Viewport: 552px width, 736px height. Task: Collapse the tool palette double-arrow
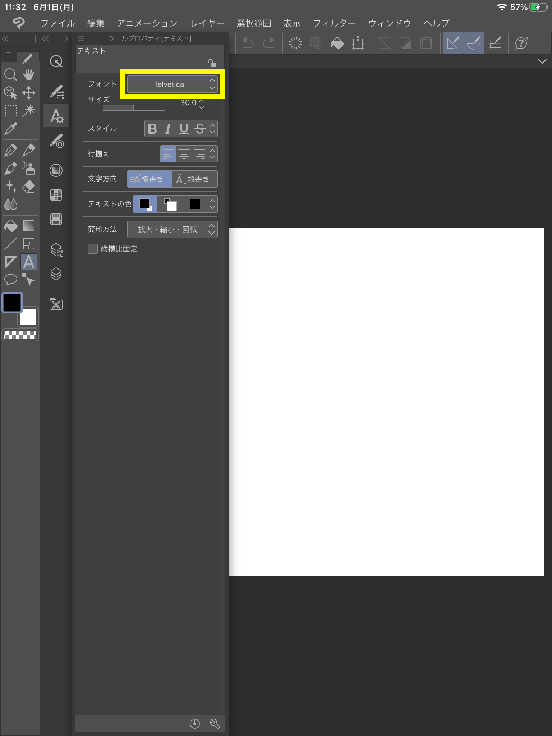(x=5, y=39)
